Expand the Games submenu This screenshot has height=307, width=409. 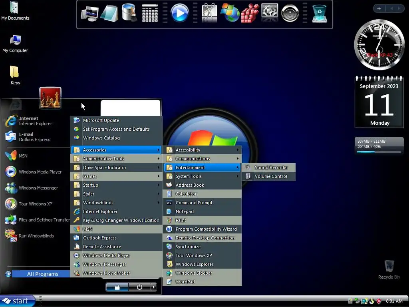[x=116, y=176]
